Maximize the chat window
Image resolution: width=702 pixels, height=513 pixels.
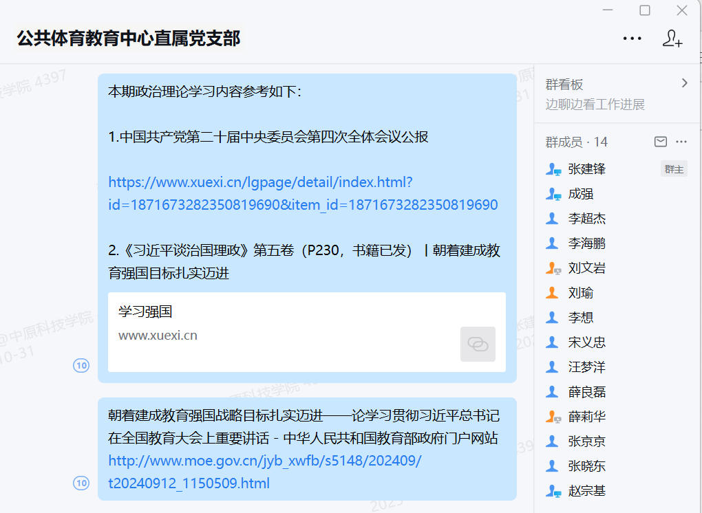[x=645, y=10]
